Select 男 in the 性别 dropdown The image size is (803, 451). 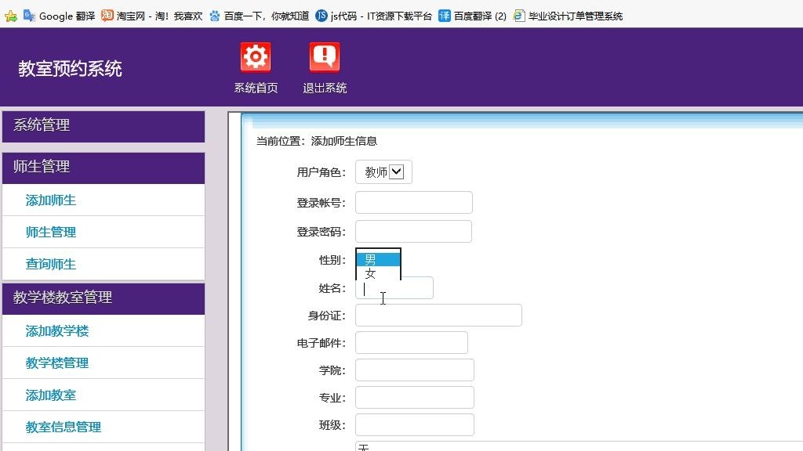click(x=377, y=259)
